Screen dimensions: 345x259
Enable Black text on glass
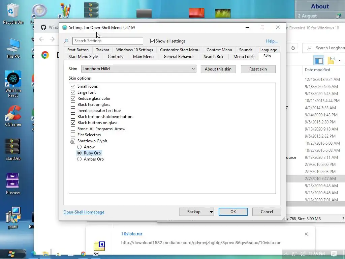(73, 105)
